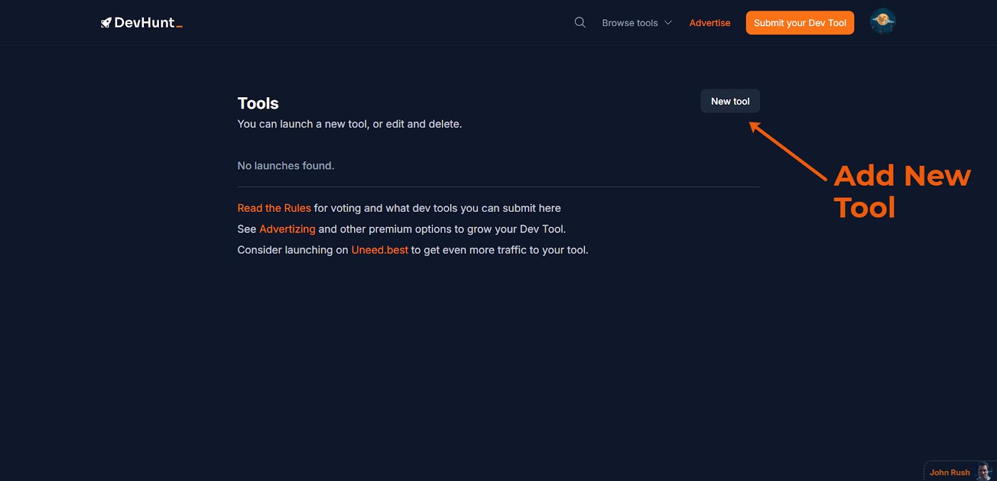997x481 pixels.
Task: Follow the Advertizing link
Action: pyautogui.click(x=287, y=229)
